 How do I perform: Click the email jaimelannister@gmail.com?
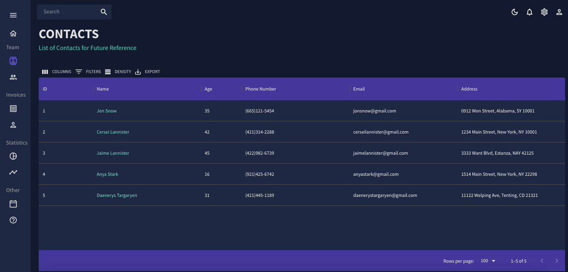pos(380,153)
